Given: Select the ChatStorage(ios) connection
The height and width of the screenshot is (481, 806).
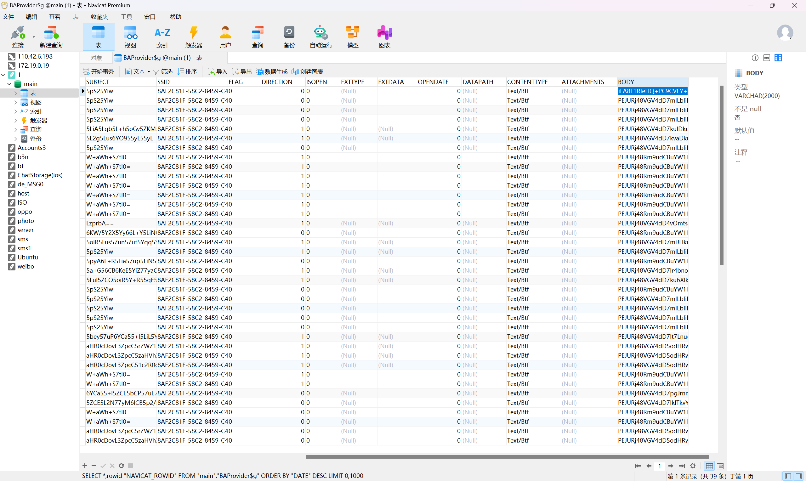Looking at the screenshot, I should [40, 175].
